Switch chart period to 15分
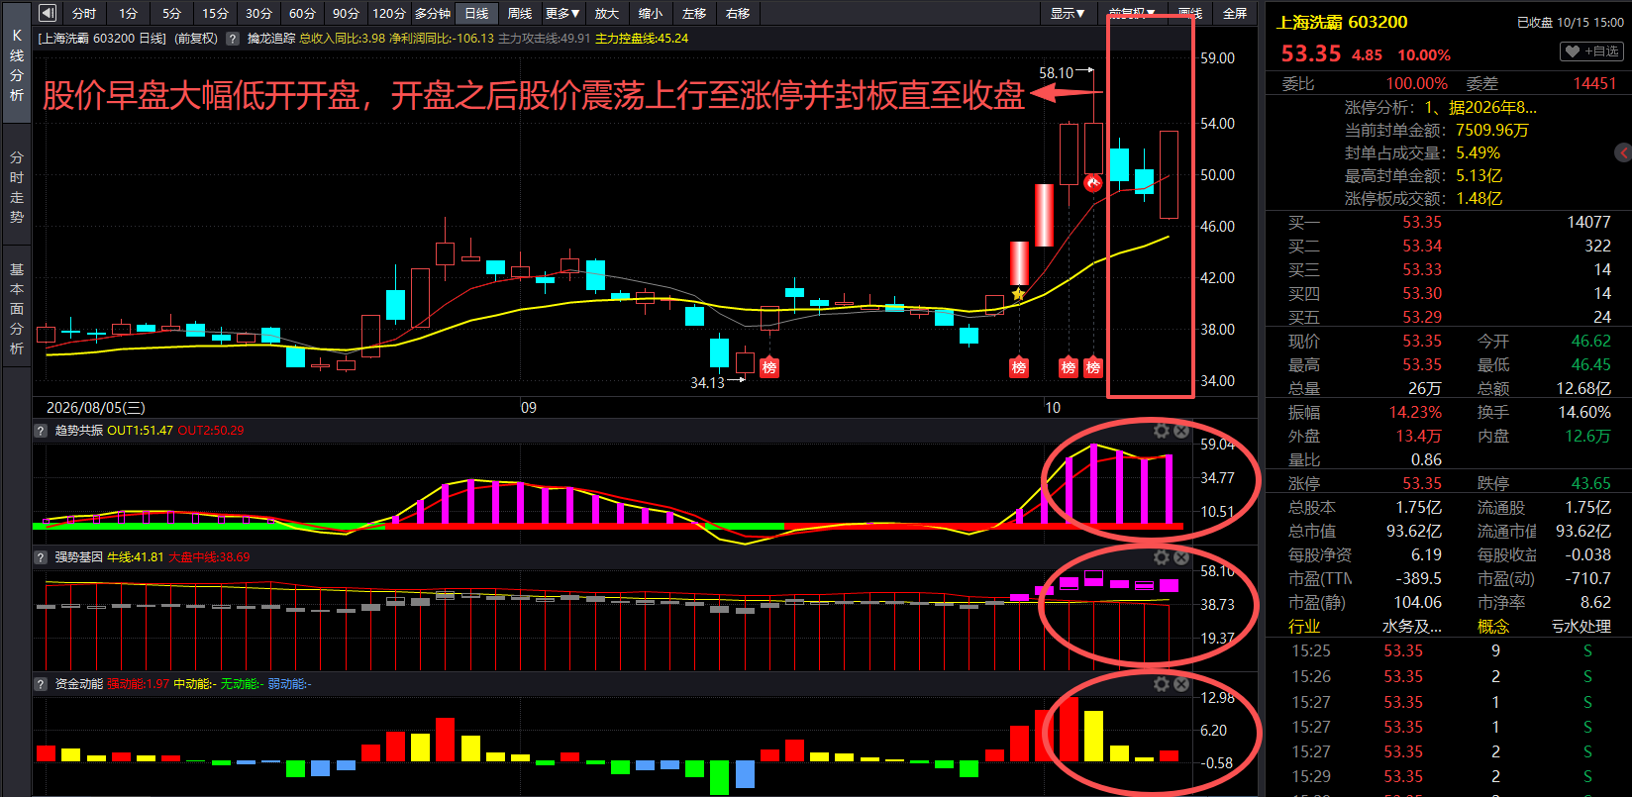Image resolution: width=1632 pixels, height=797 pixels. [216, 13]
